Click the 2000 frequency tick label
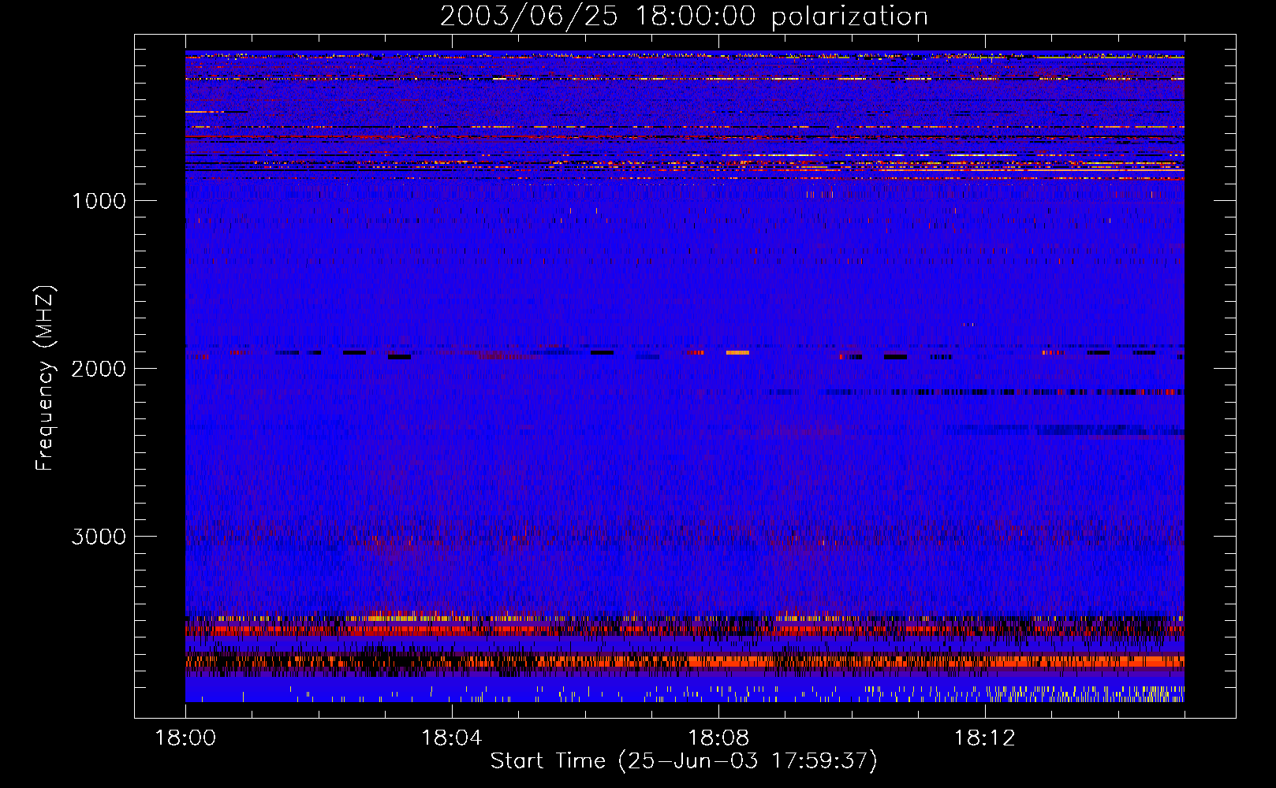Screen dimensions: 1276x788 [x=99, y=369]
